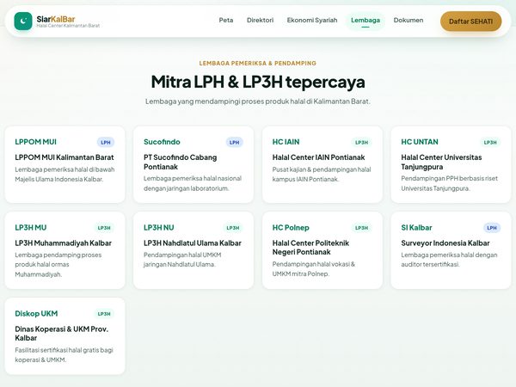Click the Daftar SEHATI button

pos(471,21)
